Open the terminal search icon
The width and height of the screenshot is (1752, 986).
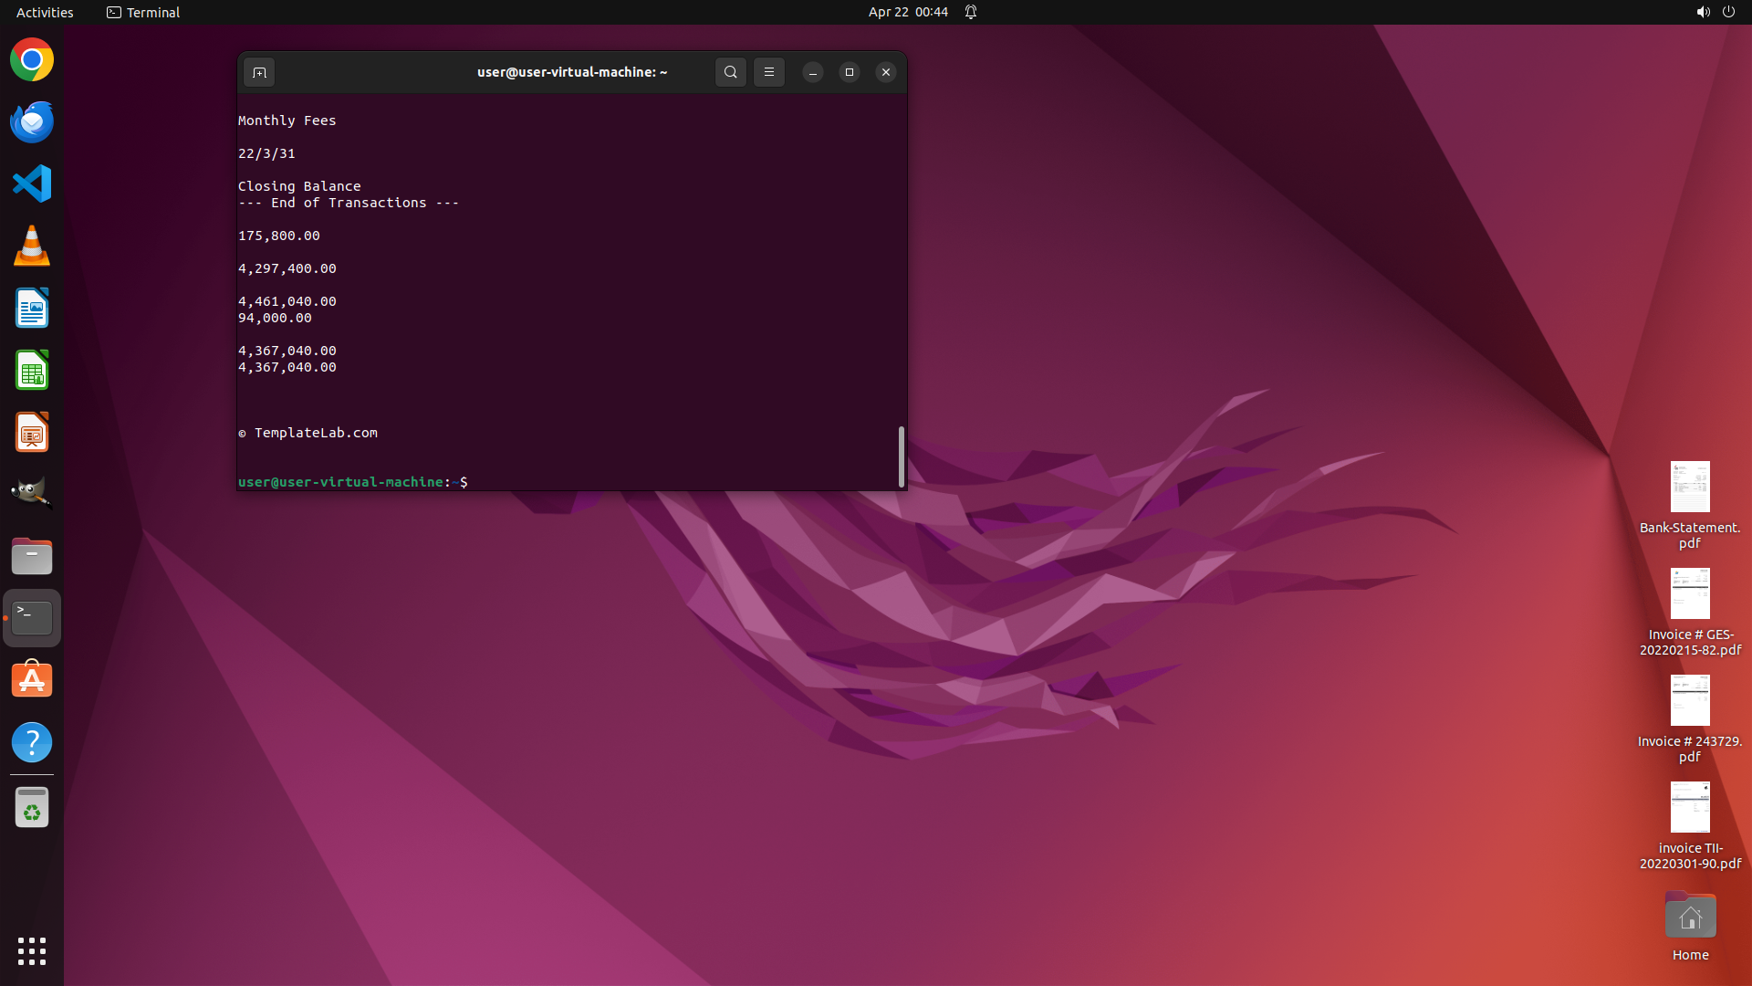click(730, 72)
